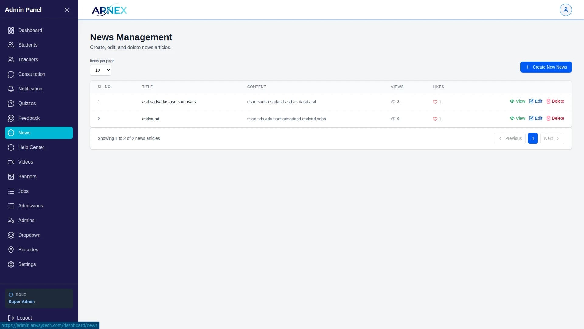
Task: Close the Admin Panel sidebar
Action: tap(67, 10)
